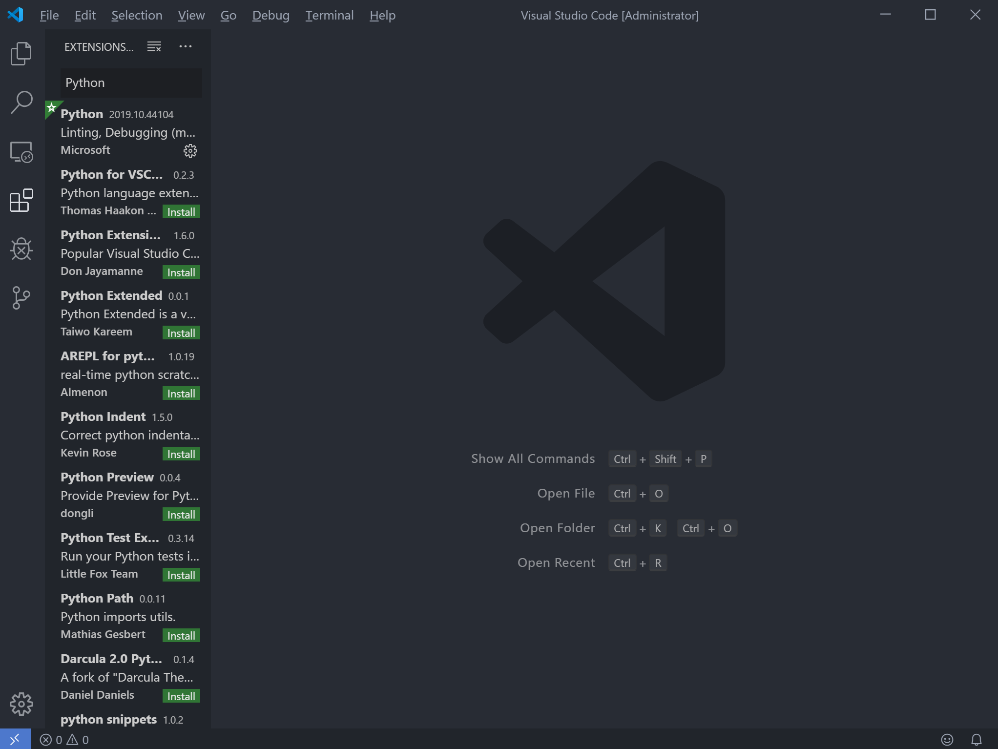The height and width of the screenshot is (749, 998).
Task: Open the View menu
Action: tap(191, 15)
